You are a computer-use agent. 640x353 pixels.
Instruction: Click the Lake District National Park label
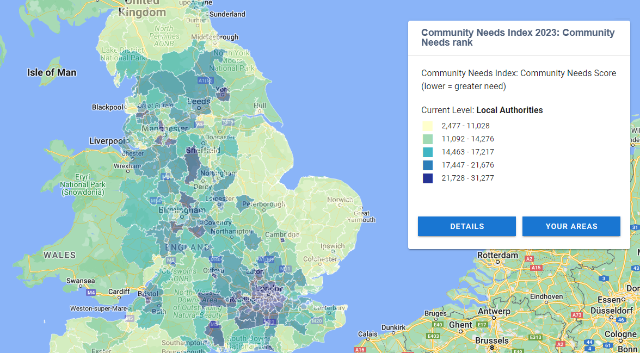coord(122,52)
